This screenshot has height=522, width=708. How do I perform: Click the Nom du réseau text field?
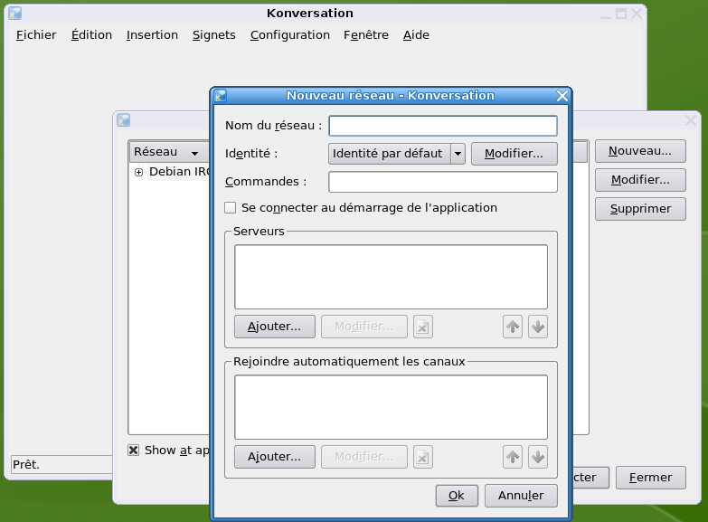[x=443, y=126]
